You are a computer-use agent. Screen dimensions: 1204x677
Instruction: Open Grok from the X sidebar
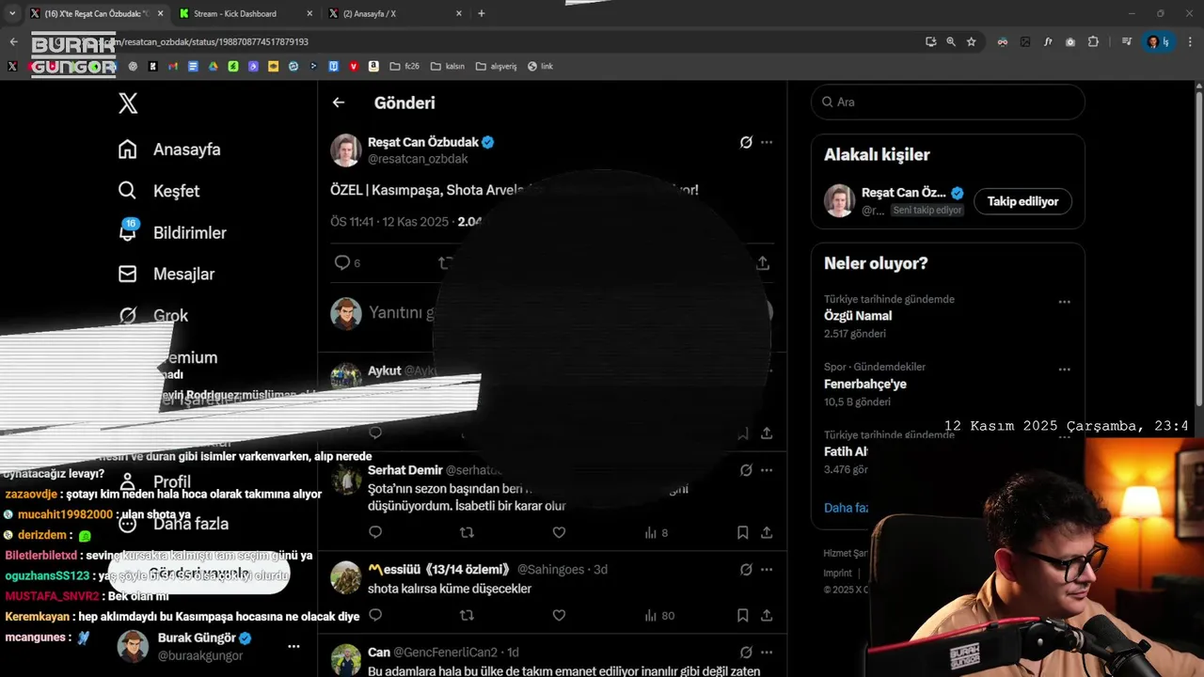[x=153, y=315]
